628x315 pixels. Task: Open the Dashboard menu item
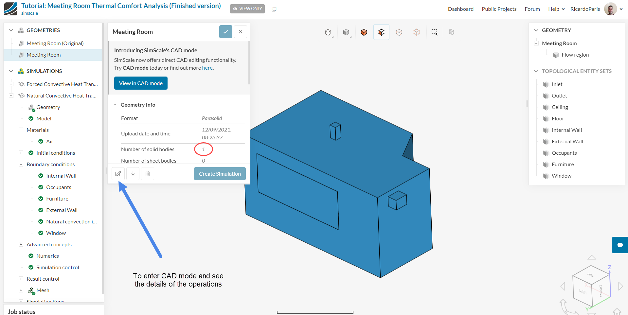[x=461, y=9]
